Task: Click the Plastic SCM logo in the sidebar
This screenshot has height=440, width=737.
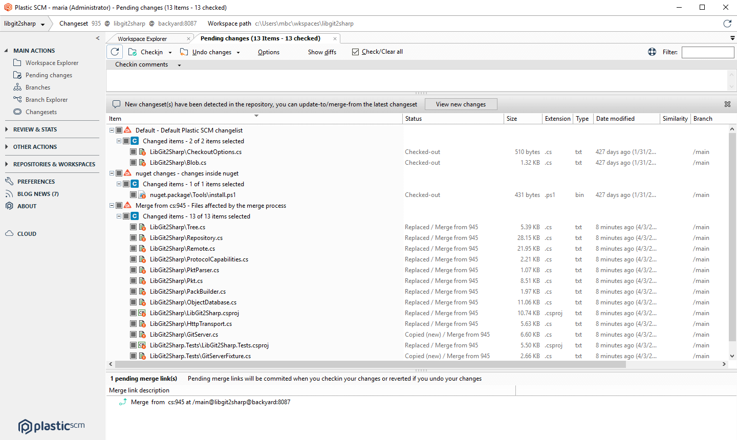Action: [x=51, y=426]
